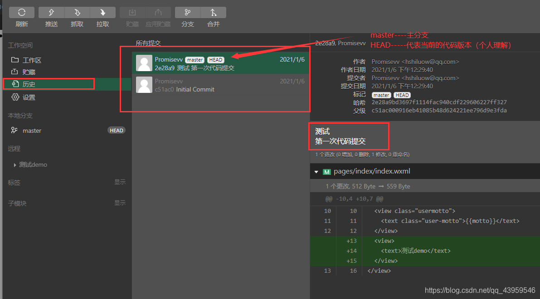Click the Apply Stash (应用贮藏) toolbar icon
This screenshot has height=299, width=540.
point(158,12)
